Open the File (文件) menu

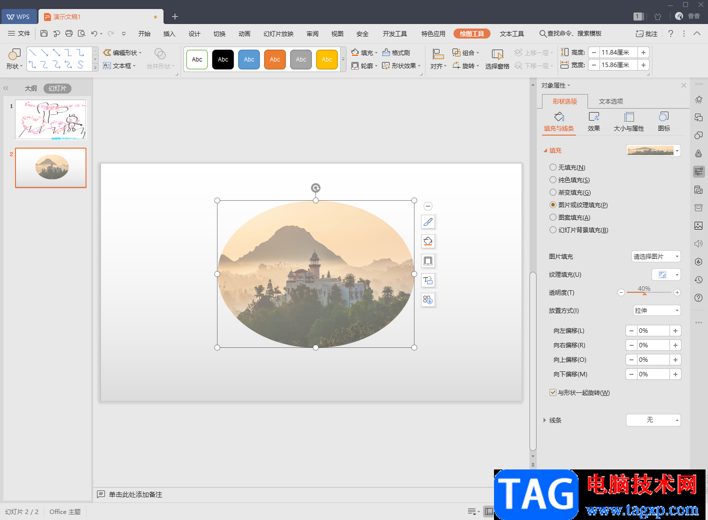coord(19,34)
